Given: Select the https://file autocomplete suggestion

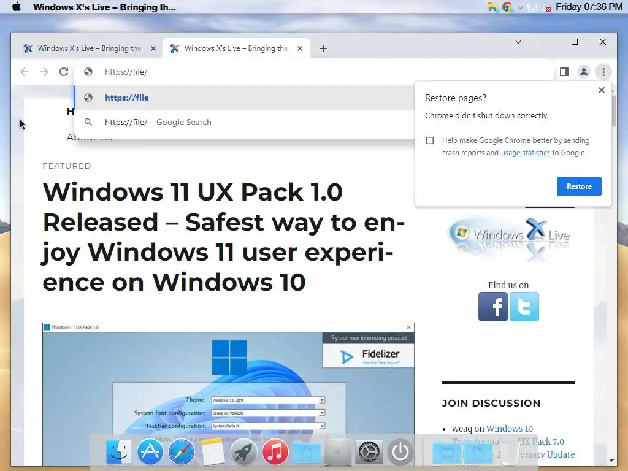Looking at the screenshot, I should (244, 98).
